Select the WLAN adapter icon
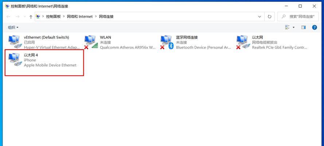324x146 pixels. 91,42
